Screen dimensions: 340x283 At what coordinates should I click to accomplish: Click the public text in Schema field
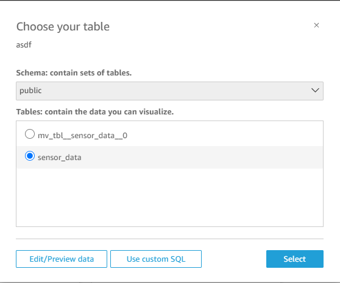30,91
